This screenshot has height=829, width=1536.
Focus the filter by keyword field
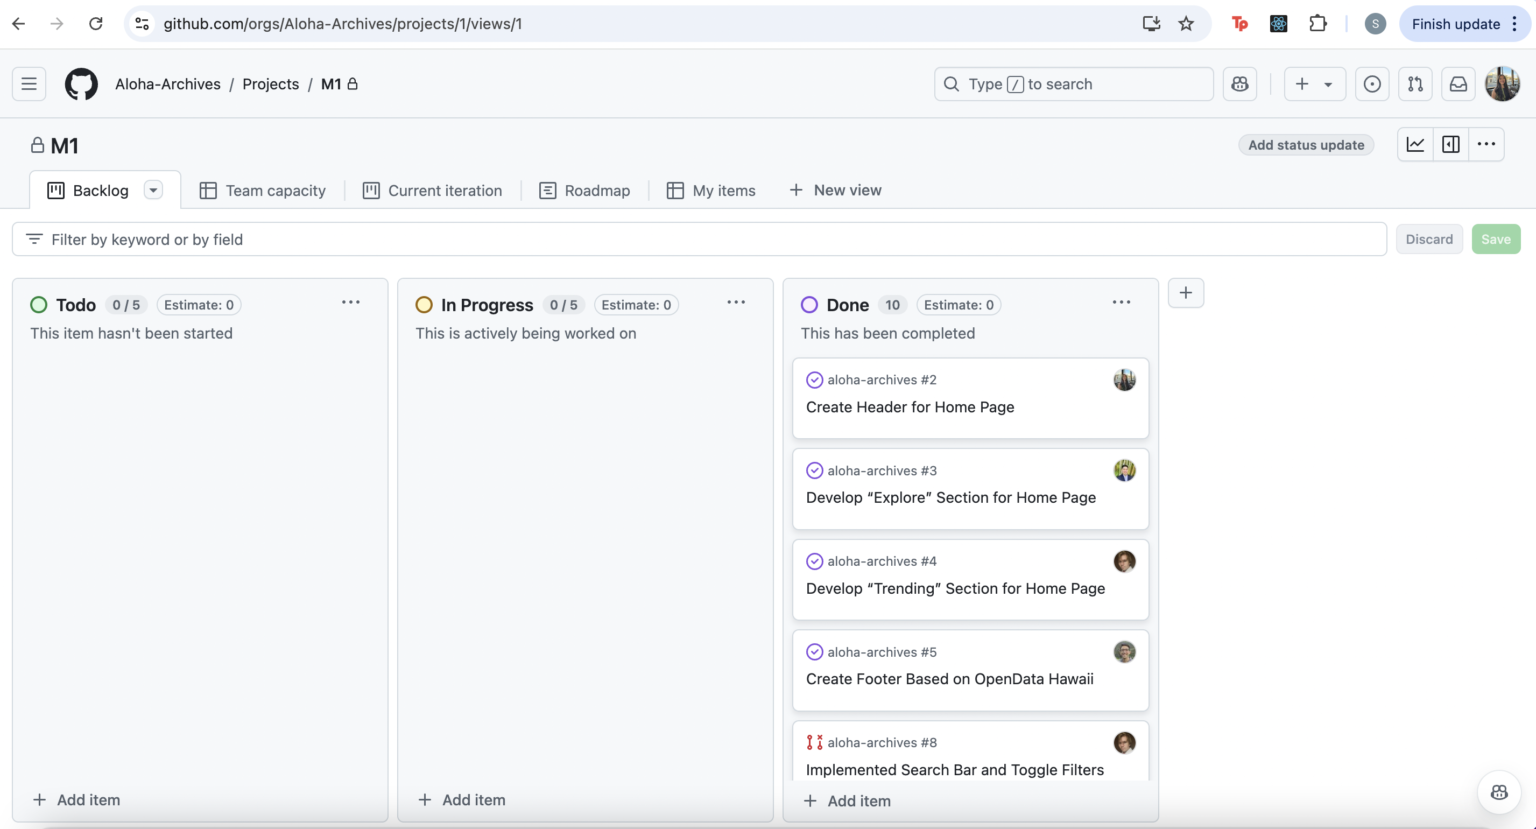click(x=700, y=239)
